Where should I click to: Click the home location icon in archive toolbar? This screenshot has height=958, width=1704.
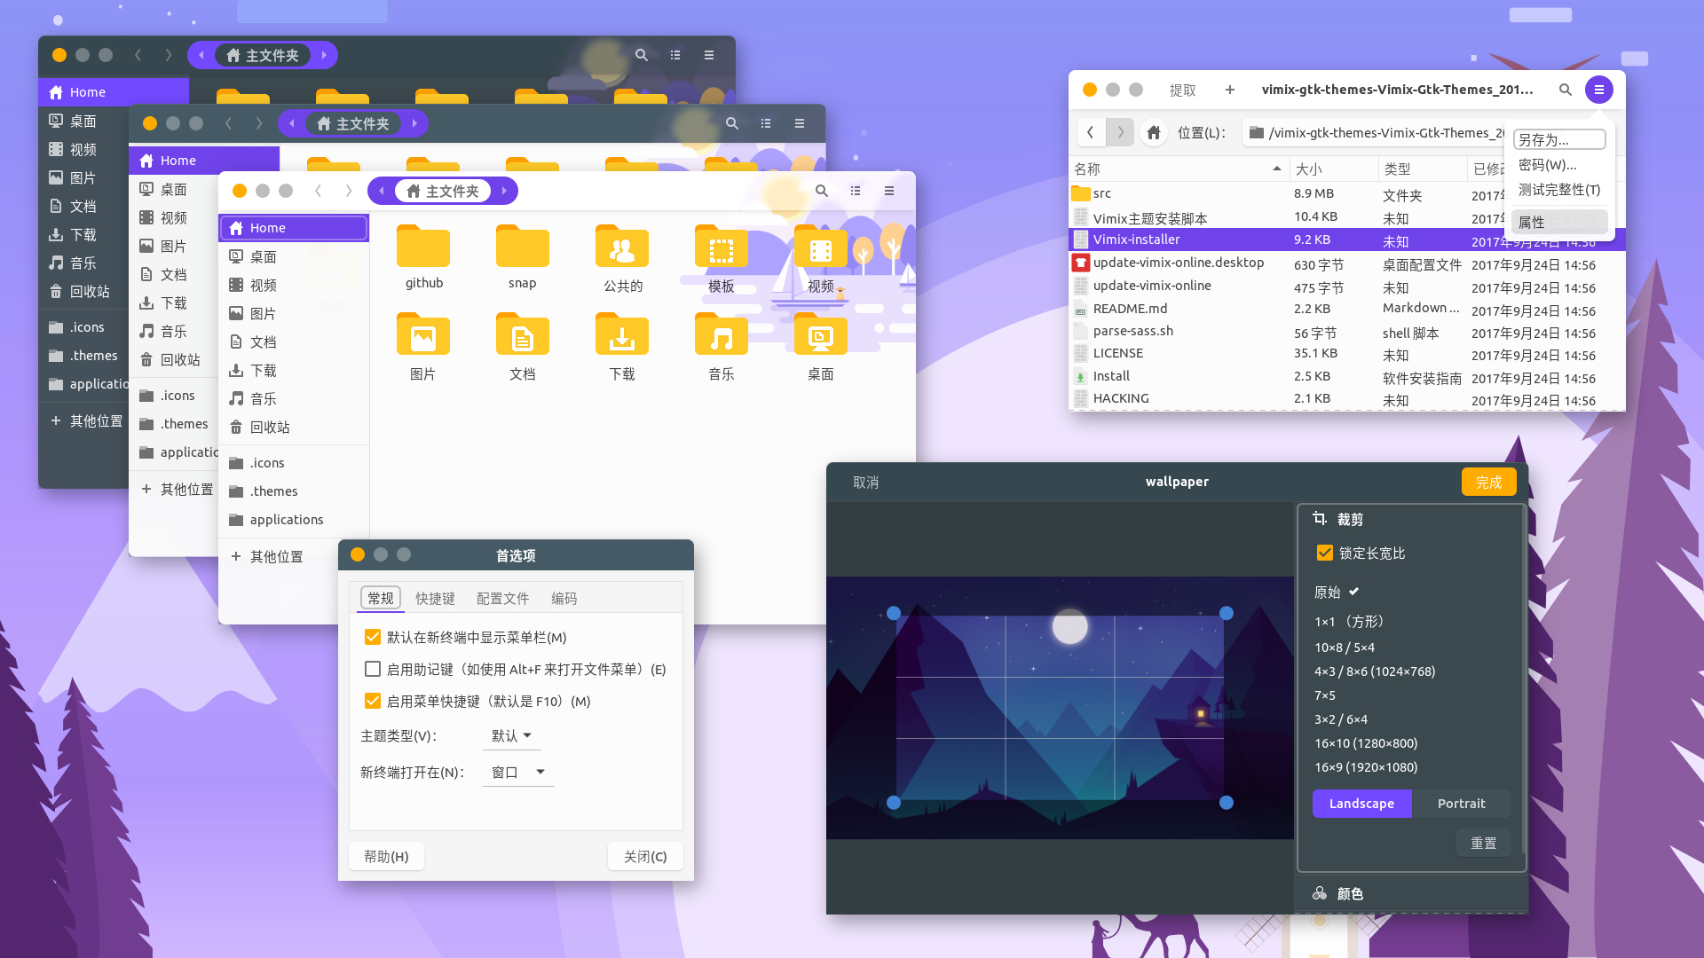click(x=1153, y=132)
